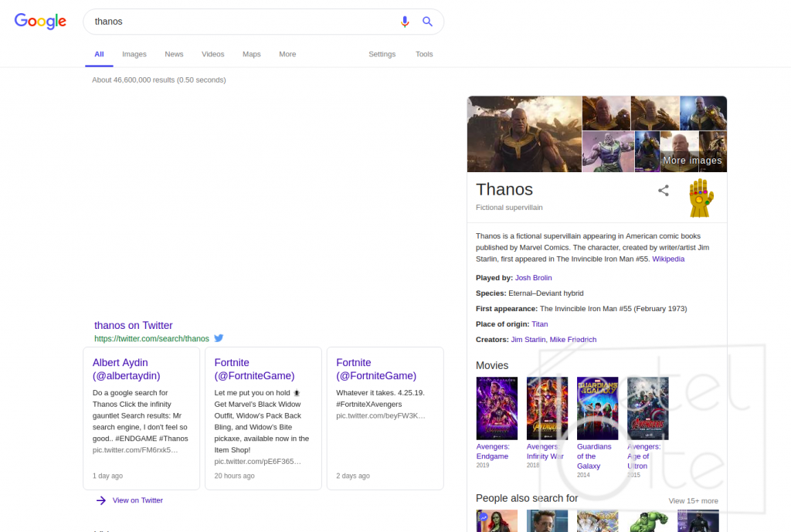Click the '2 days ago' timestamp
The width and height of the screenshot is (791, 532).
(x=353, y=476)
